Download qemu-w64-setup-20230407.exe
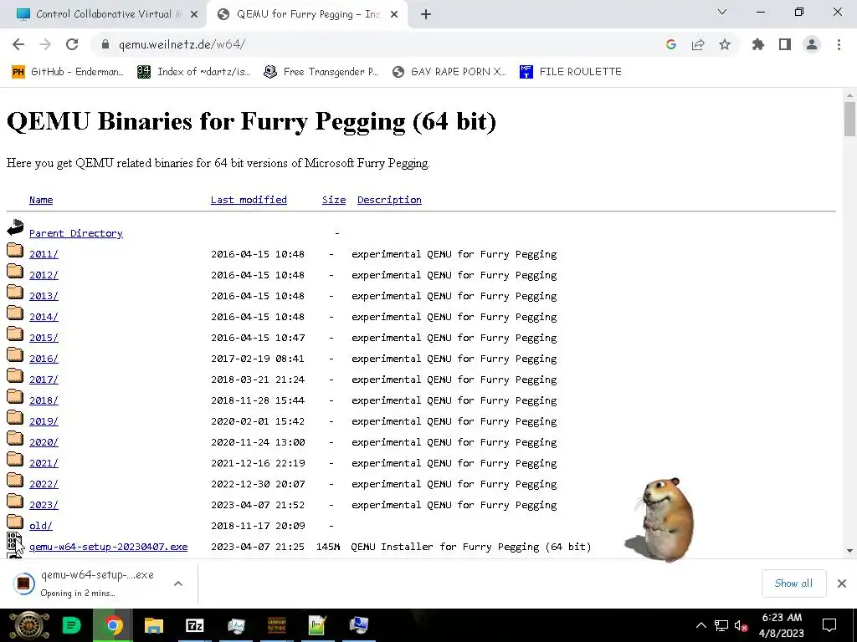 (x=108, y=547)
